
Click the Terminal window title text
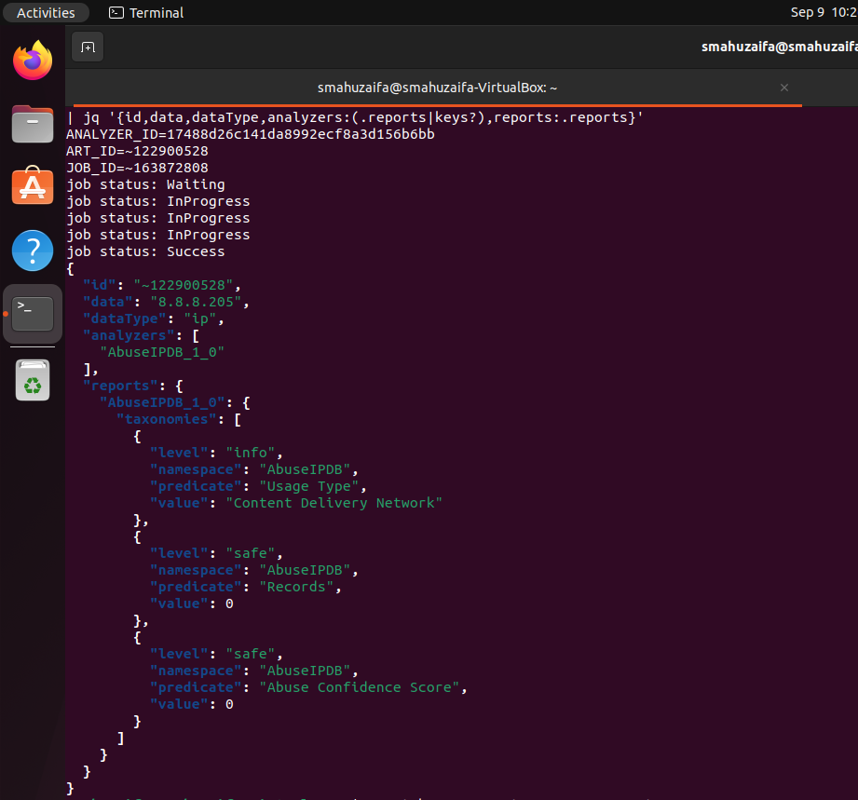click(x=779, y=47)
